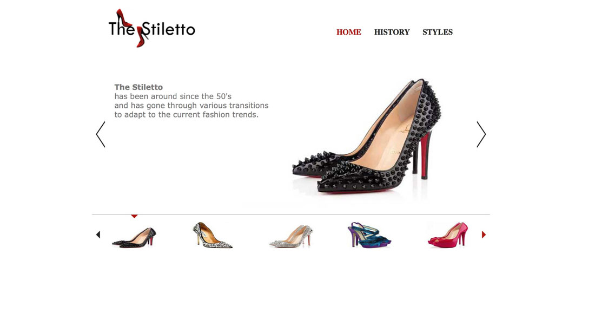This screenshot has width=595, height=325.
Task: Go to the HOME page
Action: click(x=348, y=32)
